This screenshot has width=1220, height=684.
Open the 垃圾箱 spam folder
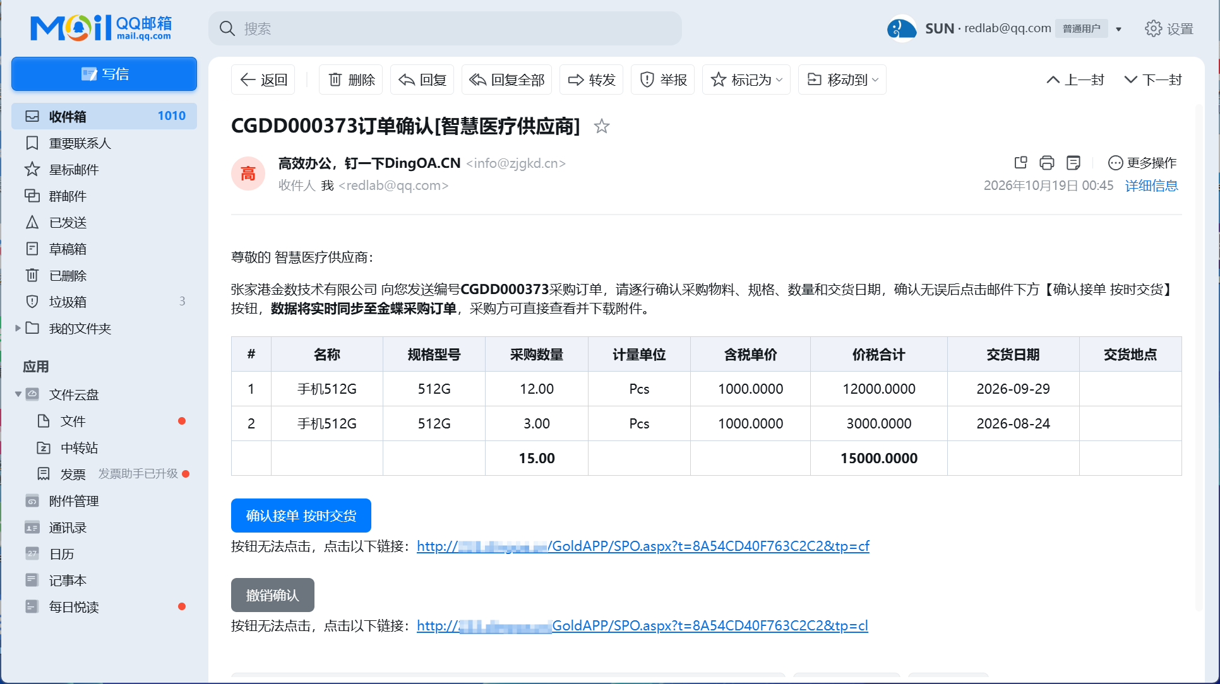(104, 302)
